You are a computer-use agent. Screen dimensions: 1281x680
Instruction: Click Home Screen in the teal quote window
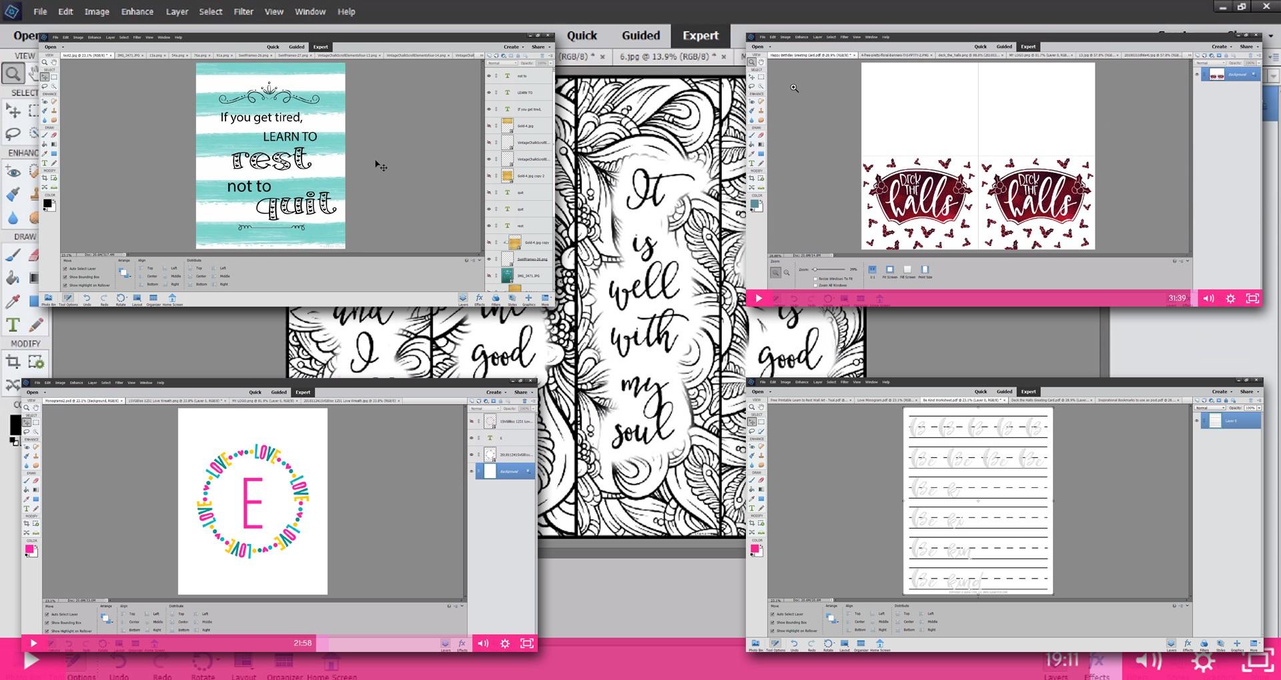click(172, 299)
